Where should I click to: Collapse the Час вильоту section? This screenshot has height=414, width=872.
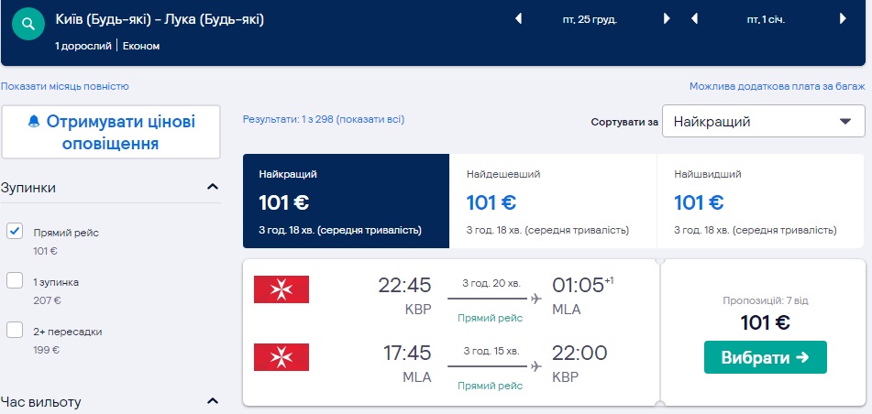point(213,401)
